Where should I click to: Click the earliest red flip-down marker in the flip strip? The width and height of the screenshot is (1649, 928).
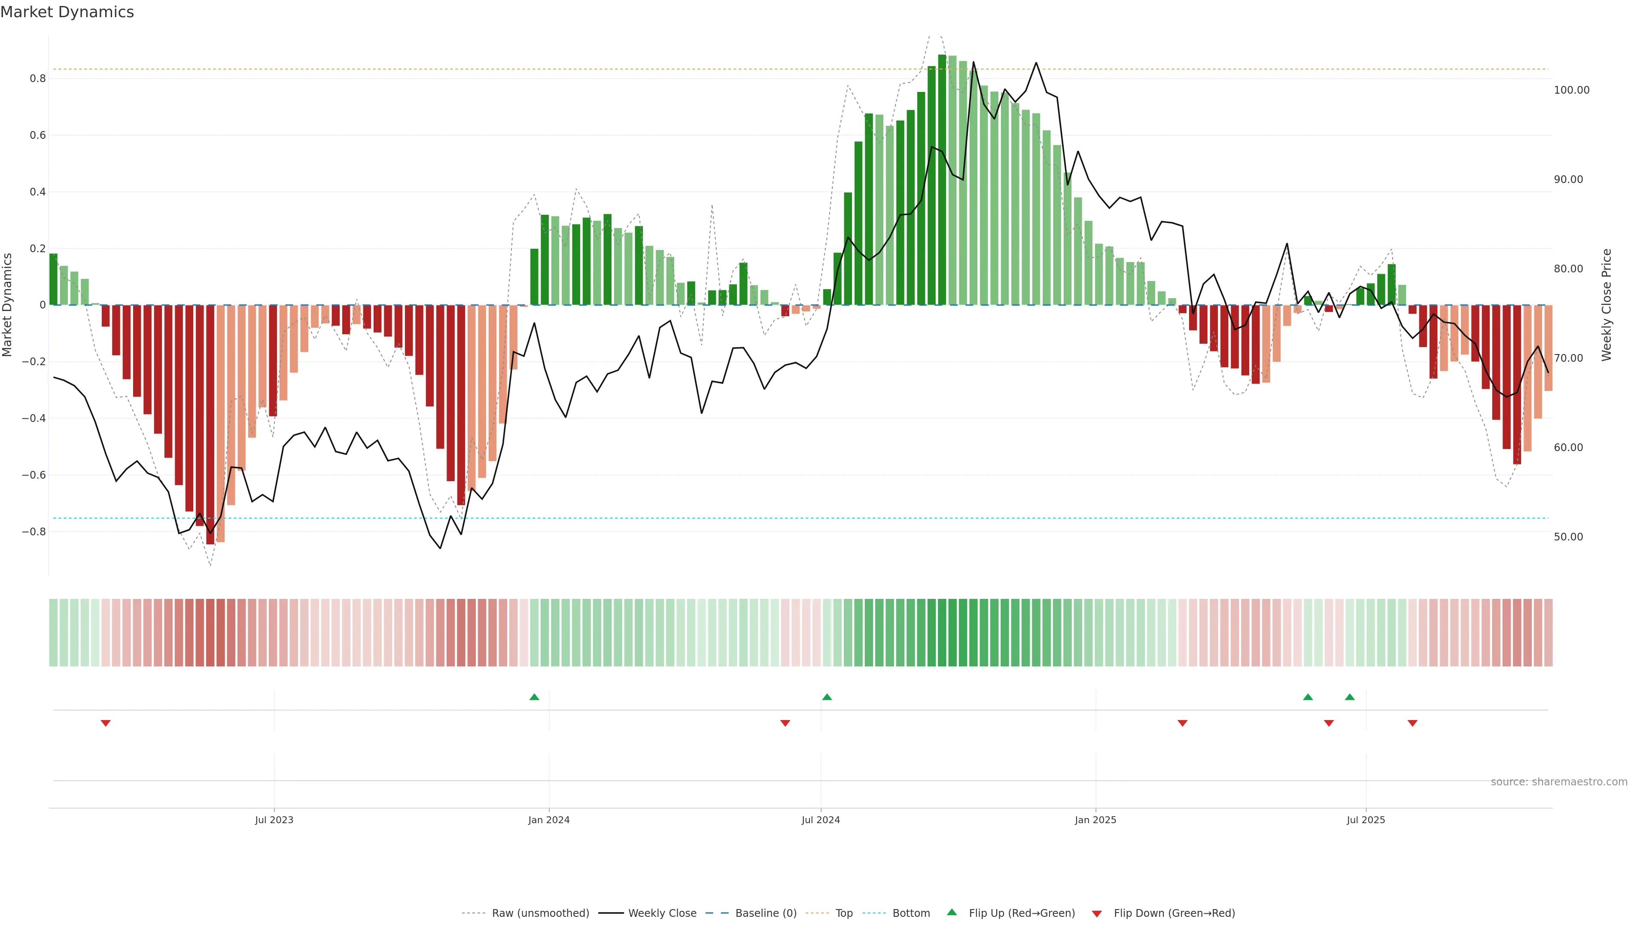pos(106,723)
